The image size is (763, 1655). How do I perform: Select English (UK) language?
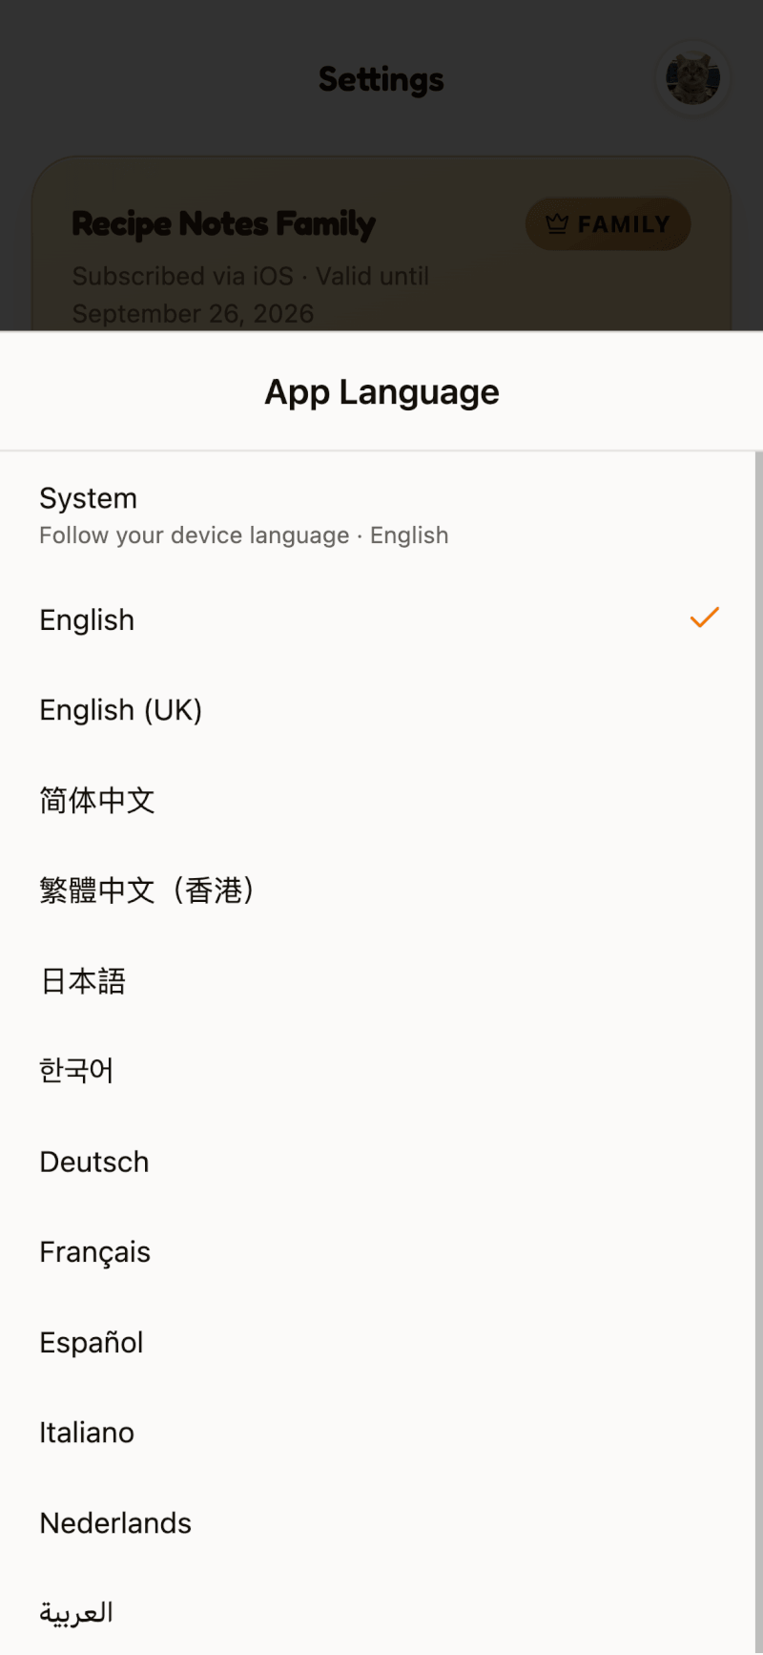click(378, 710)
